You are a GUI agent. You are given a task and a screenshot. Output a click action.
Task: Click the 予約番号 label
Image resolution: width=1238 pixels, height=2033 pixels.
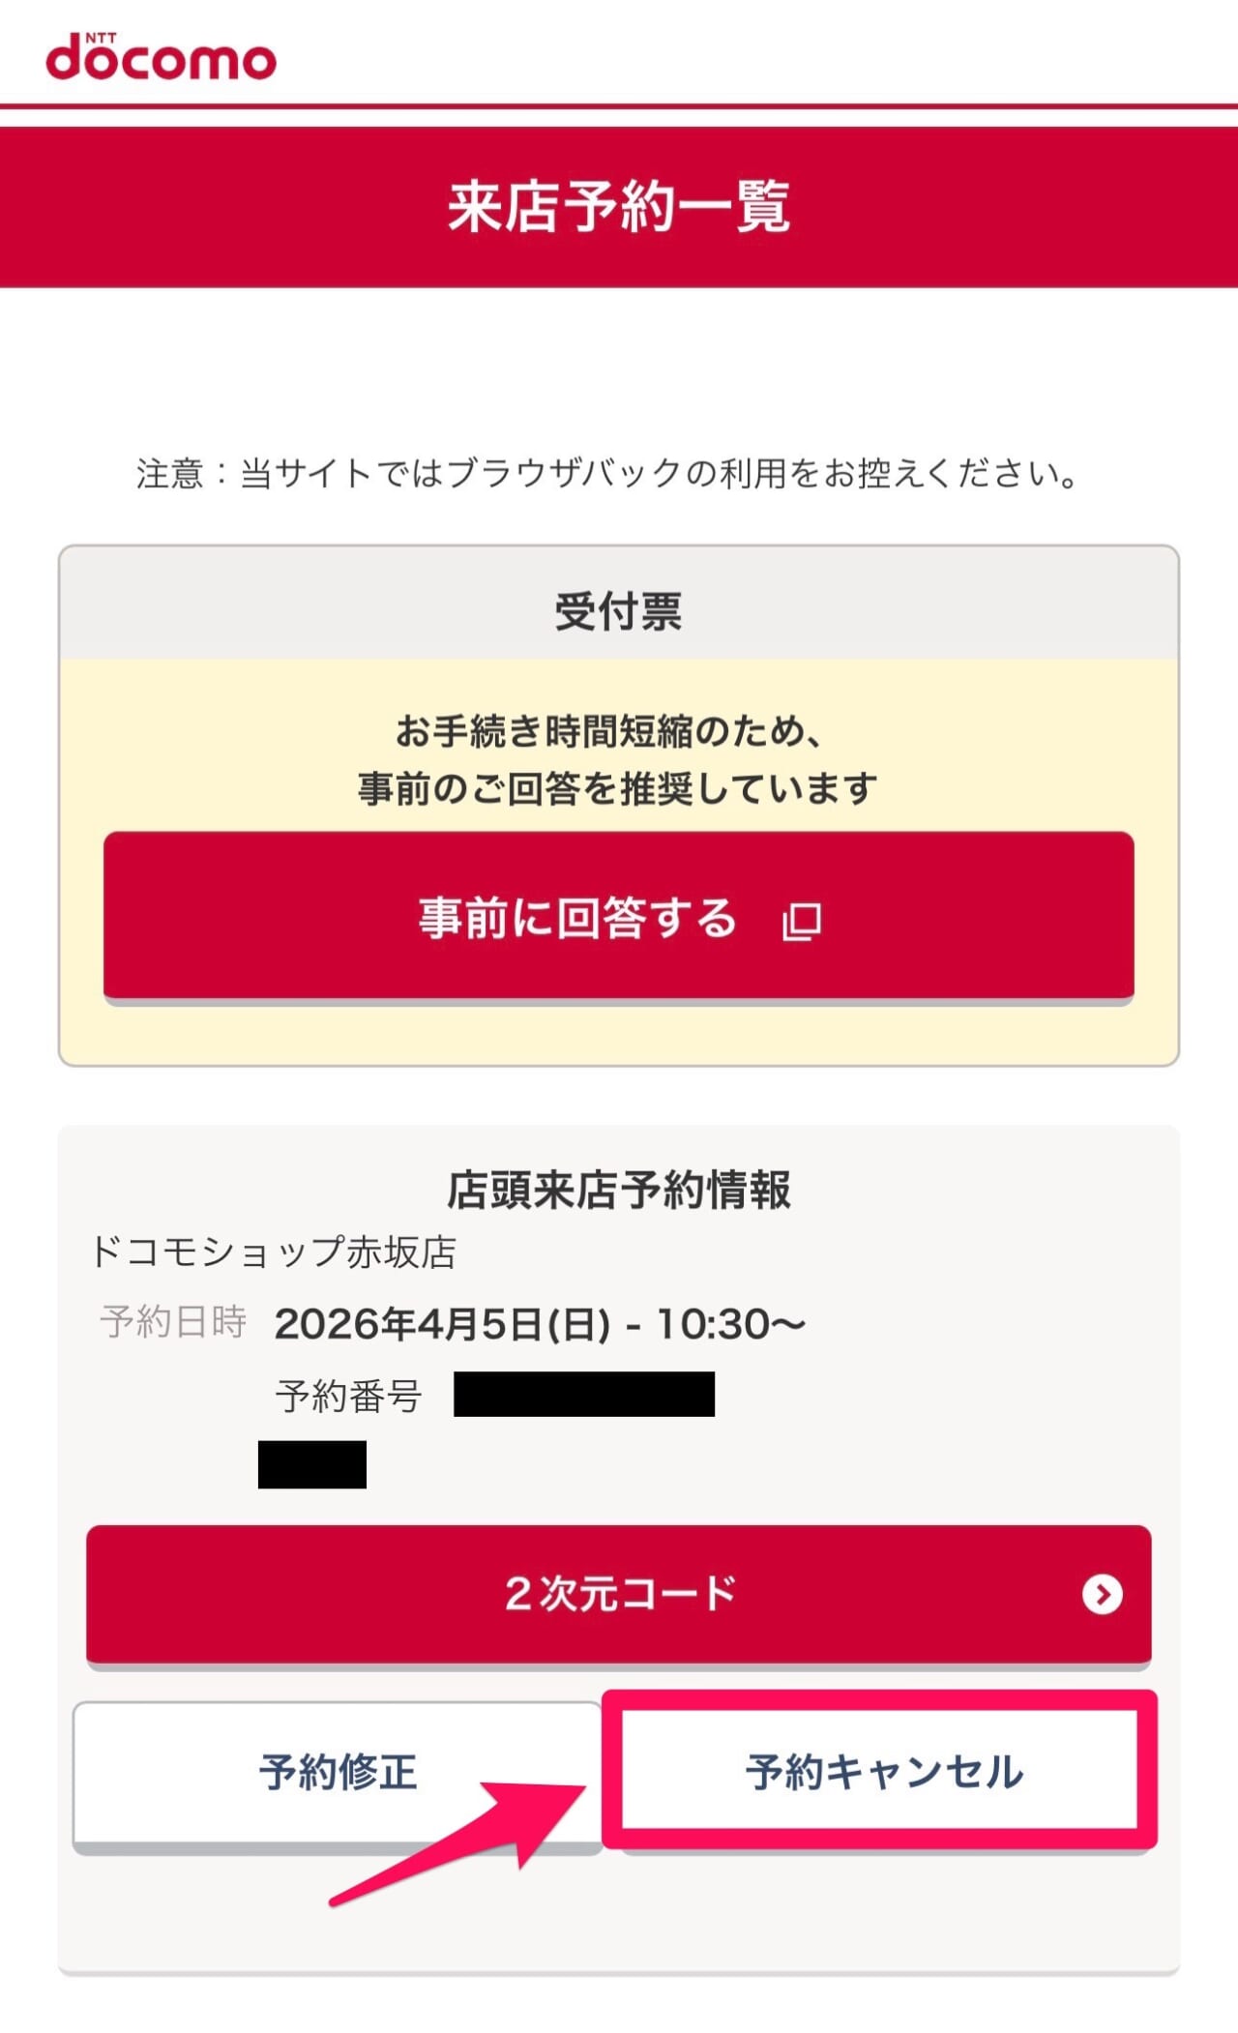click(349, 1396)
